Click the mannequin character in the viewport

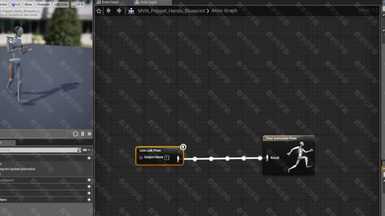click(x=18, y=63)
